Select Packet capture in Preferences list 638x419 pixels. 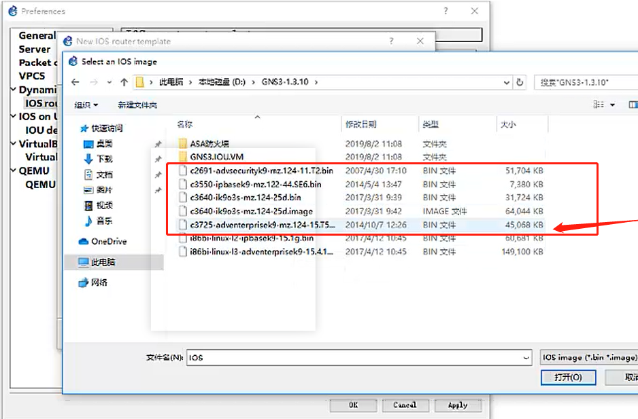pyautogui.click(x=37, y=62)
